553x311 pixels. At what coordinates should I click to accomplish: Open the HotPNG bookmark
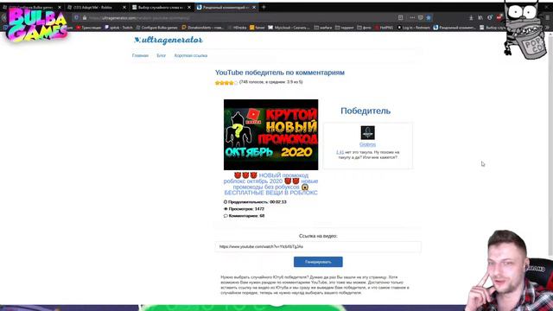pyautogui.click(x=384, y=28)
